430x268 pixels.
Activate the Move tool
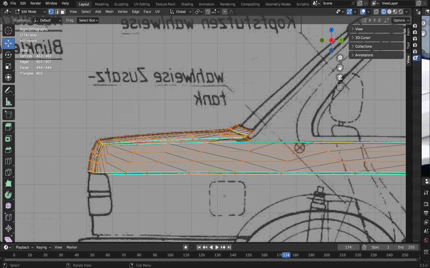tap(8, 43)
